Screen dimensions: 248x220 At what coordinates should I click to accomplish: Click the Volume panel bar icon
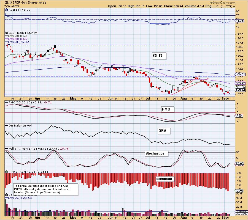[x=7, y=195]
